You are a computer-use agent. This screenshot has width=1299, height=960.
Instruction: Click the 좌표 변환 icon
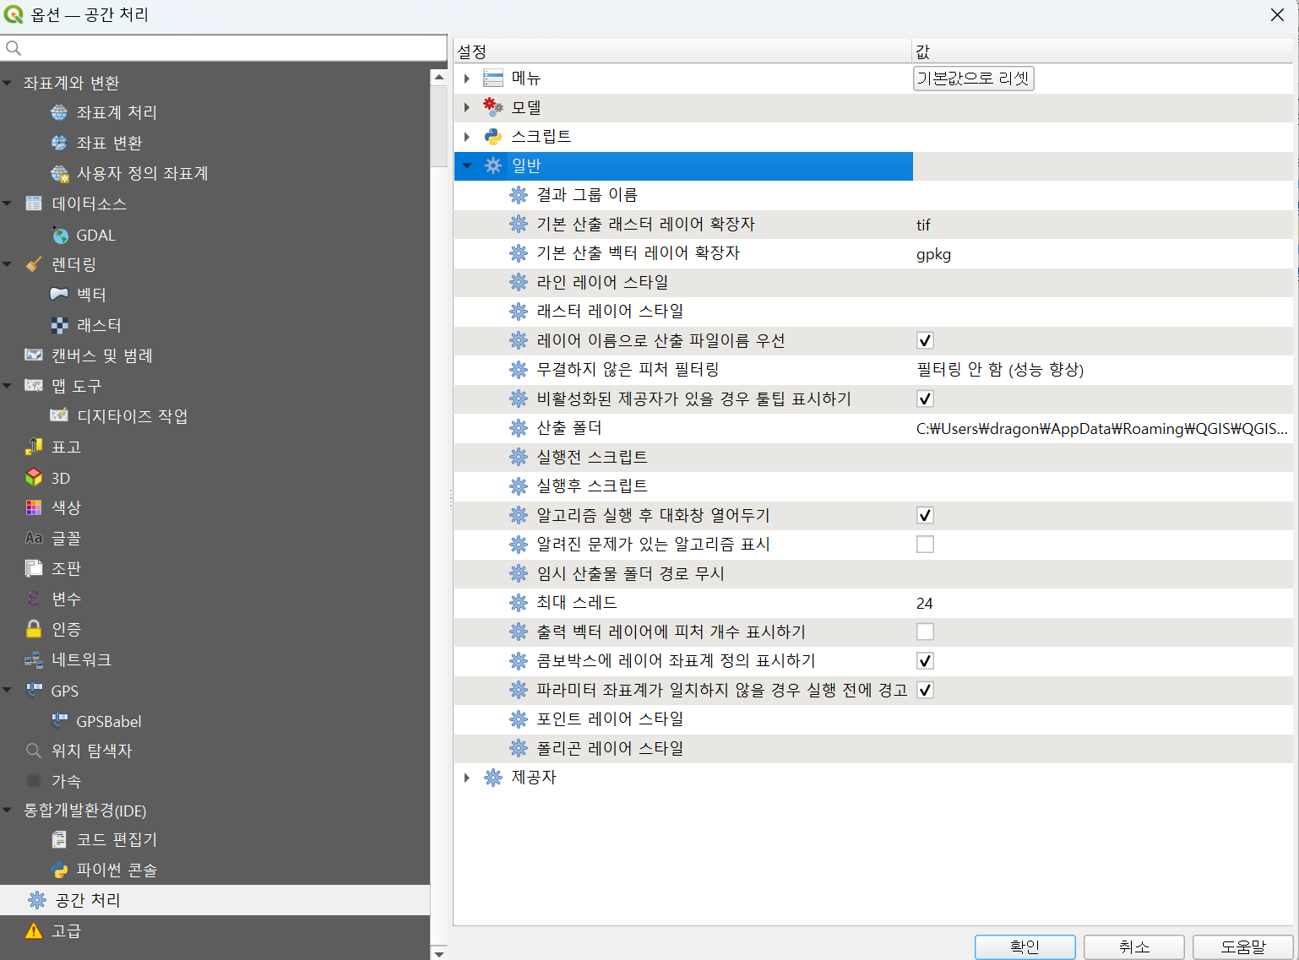[59, 143]
